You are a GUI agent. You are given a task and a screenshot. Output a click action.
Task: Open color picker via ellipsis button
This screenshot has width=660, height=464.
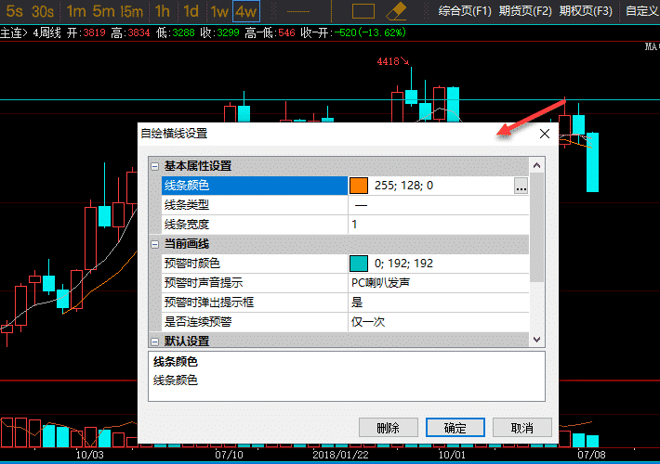tap(521, 186)
